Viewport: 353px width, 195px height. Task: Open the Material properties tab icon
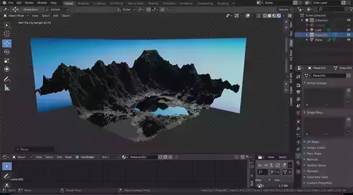tap(298, 163)
